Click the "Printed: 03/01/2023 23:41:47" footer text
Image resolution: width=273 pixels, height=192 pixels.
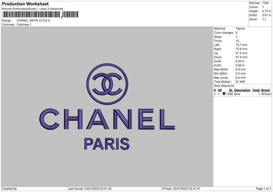point(181,189)
